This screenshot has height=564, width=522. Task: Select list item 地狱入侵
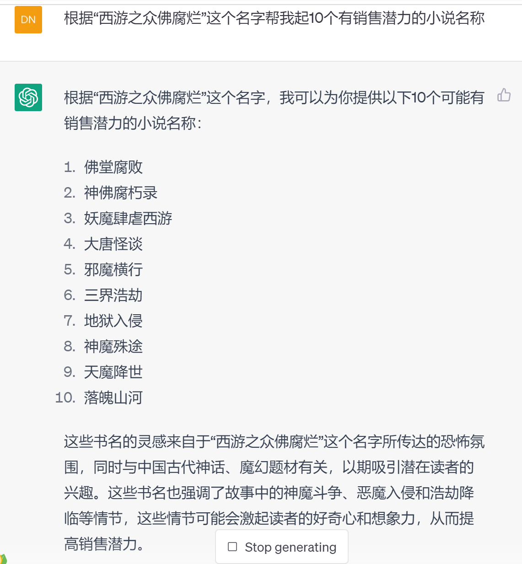113,321
